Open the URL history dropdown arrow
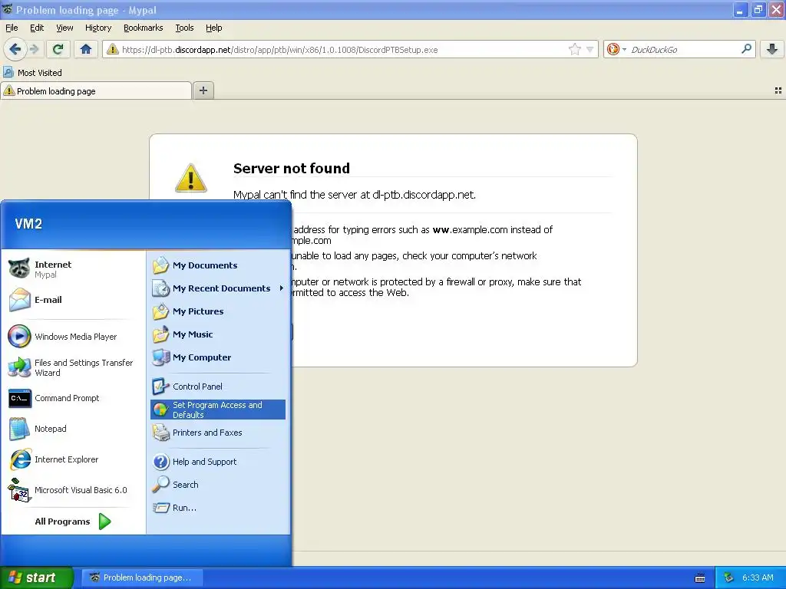Viewport: 786px width, 589px height. (x=590, y=49)
